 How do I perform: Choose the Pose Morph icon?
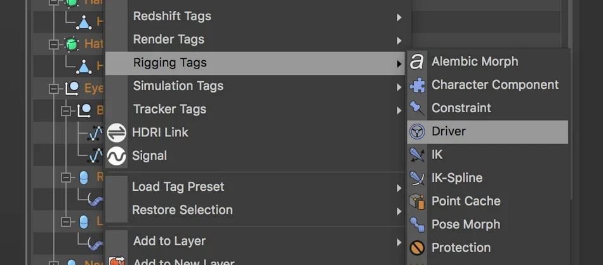point(417,224)
